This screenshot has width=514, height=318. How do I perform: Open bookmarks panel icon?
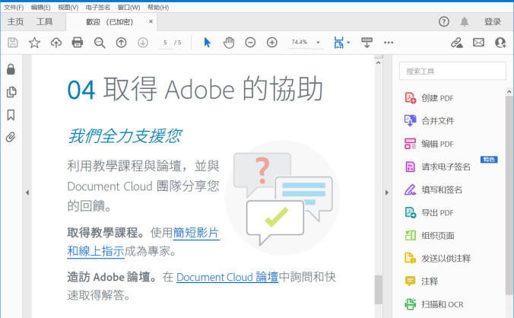[11, 115]
